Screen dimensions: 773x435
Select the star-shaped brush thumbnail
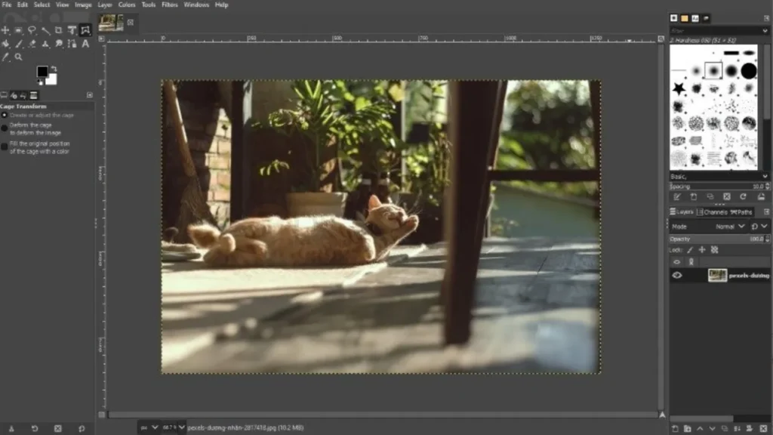pyautogui.click(x=678, y=89)
